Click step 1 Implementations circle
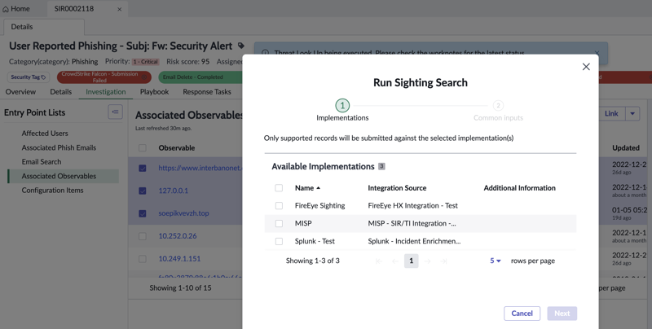The width and height of the screenshot is (652, 329). pos(342,106)
